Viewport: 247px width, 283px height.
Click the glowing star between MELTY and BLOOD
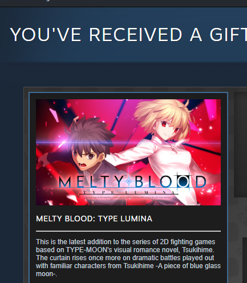pyautogui.click(x=129, y=182)
